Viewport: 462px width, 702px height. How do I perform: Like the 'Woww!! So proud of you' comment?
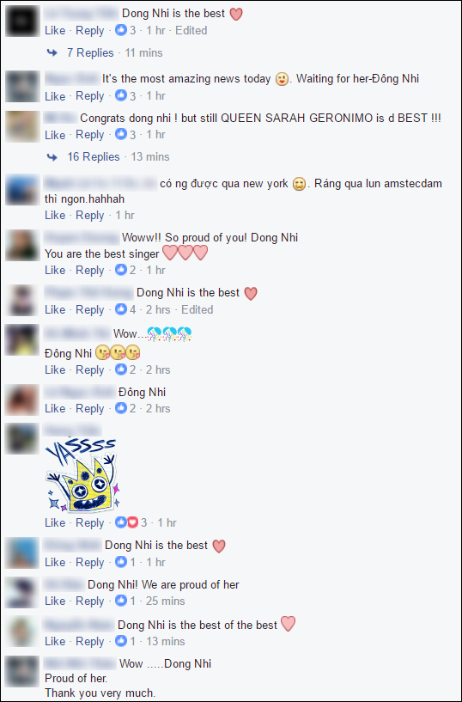[x=55, y=271]
